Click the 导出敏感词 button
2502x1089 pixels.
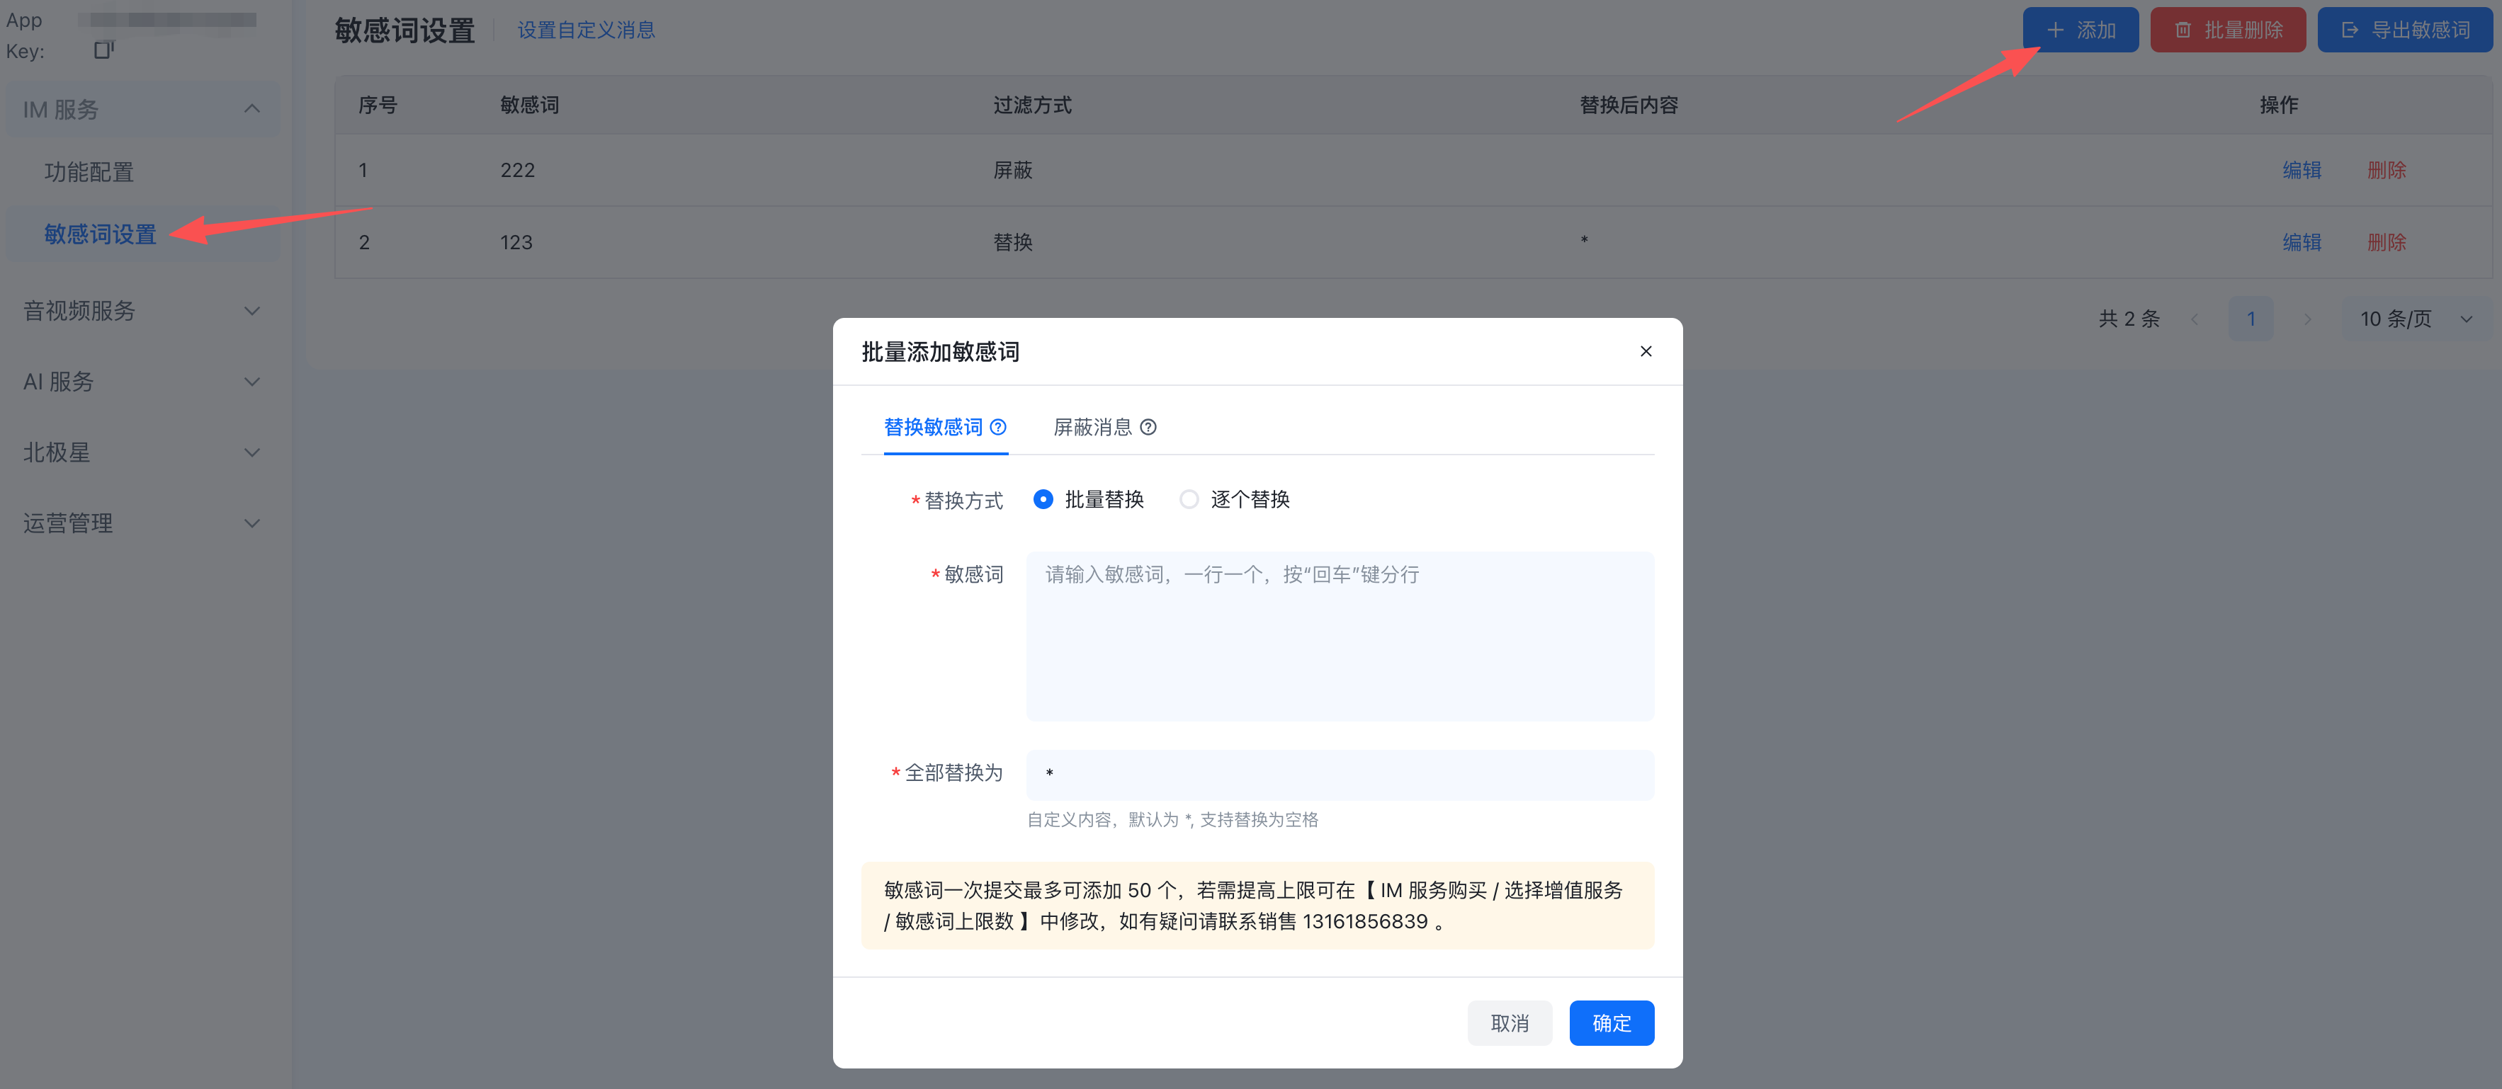[2405, 30]
